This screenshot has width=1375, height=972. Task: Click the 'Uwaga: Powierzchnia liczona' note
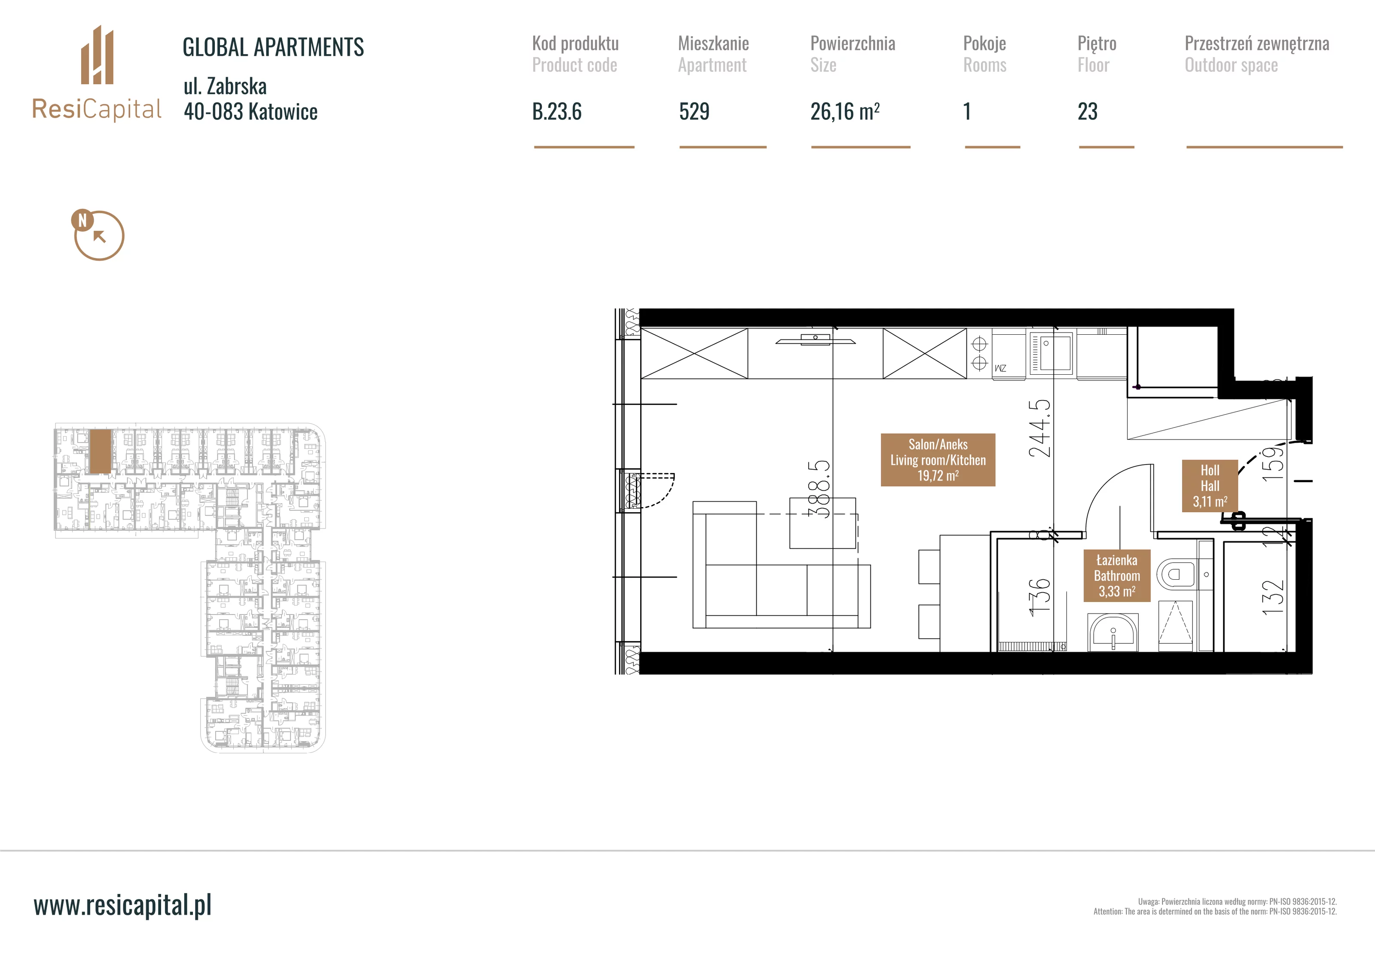click(1237, 902)
